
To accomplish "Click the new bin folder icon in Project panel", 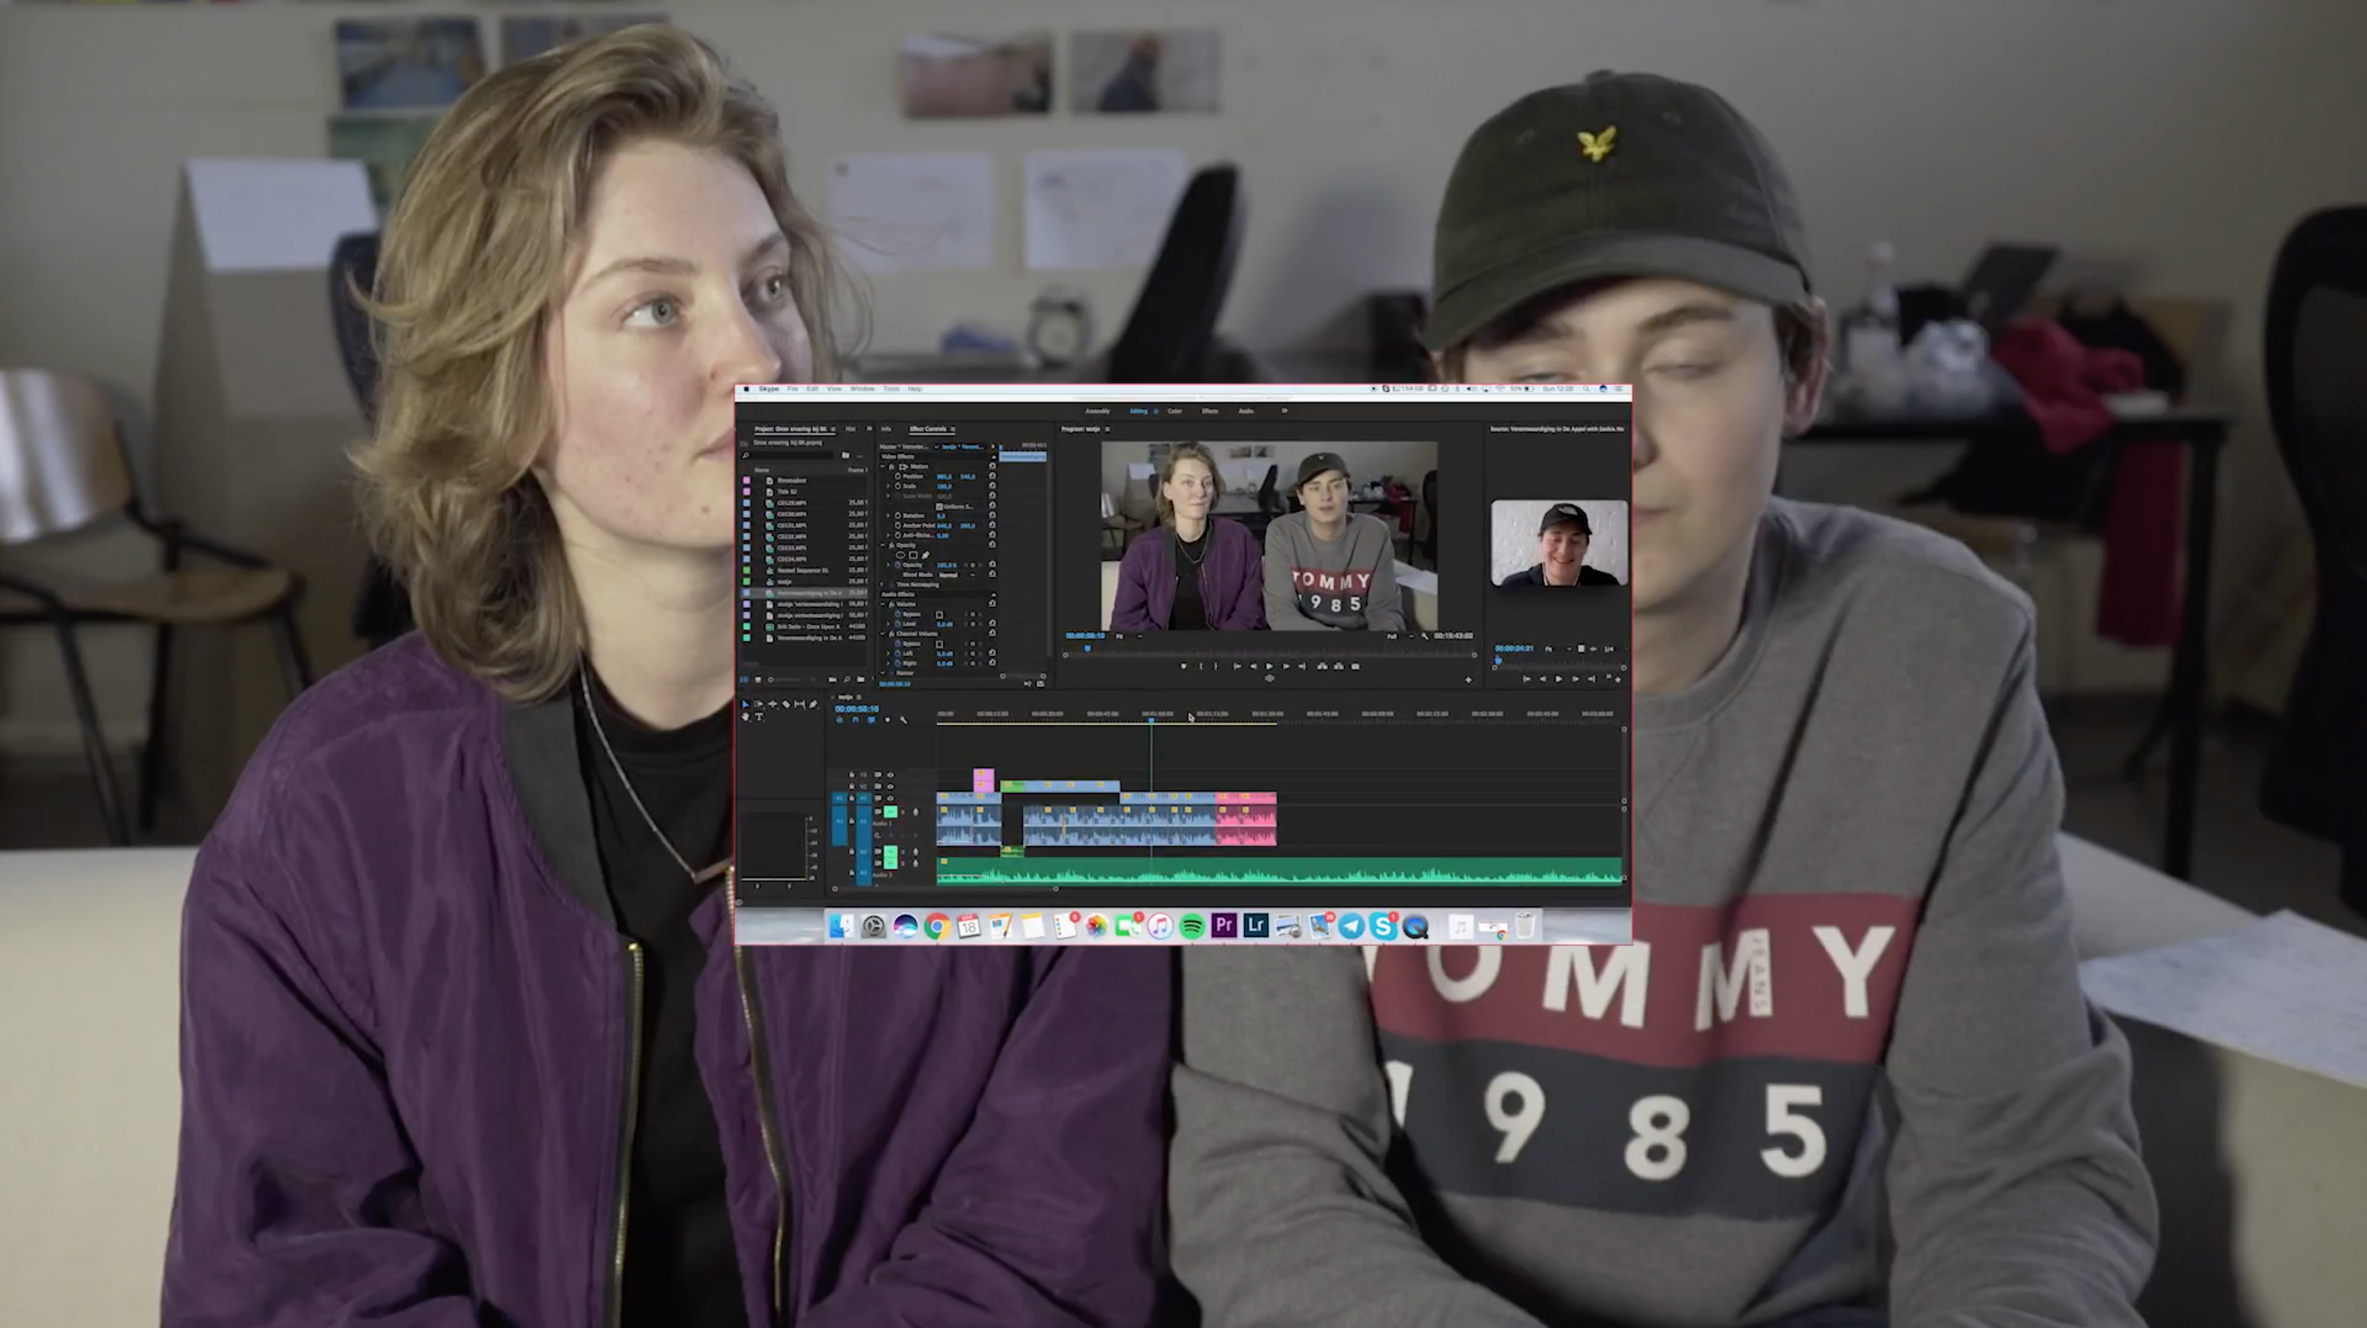I will tap(861, 680).
